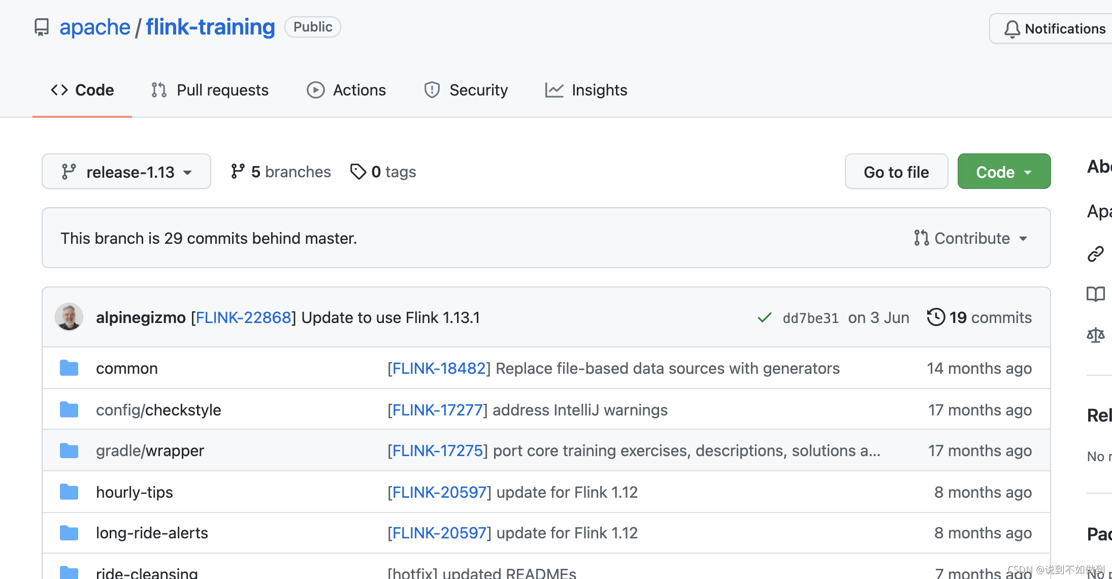This screenshot has width=1112, height=579.
Task: Click the link icon in the About sidebar
Action: [1095, 254]
